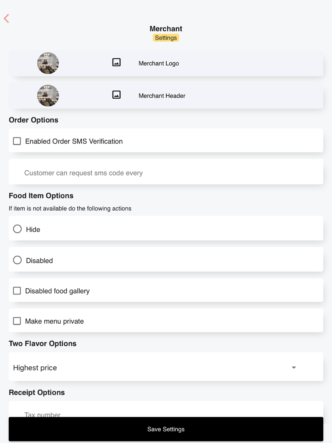The image size is (332, 443).
Task: Select the Disabled radio option
Action: point(17,260)
